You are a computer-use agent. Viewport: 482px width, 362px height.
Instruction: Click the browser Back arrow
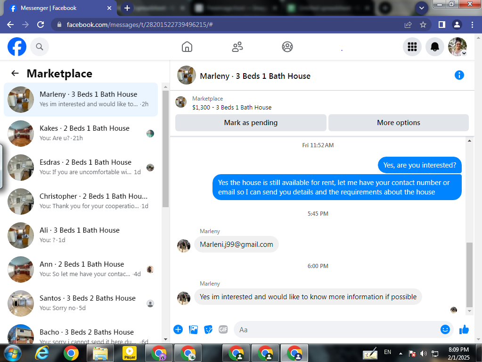tap(10, 25)
